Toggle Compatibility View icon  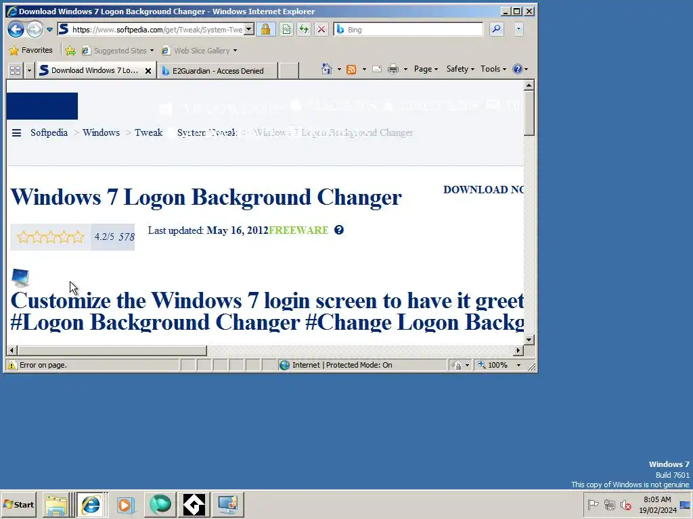pos(286,30)
